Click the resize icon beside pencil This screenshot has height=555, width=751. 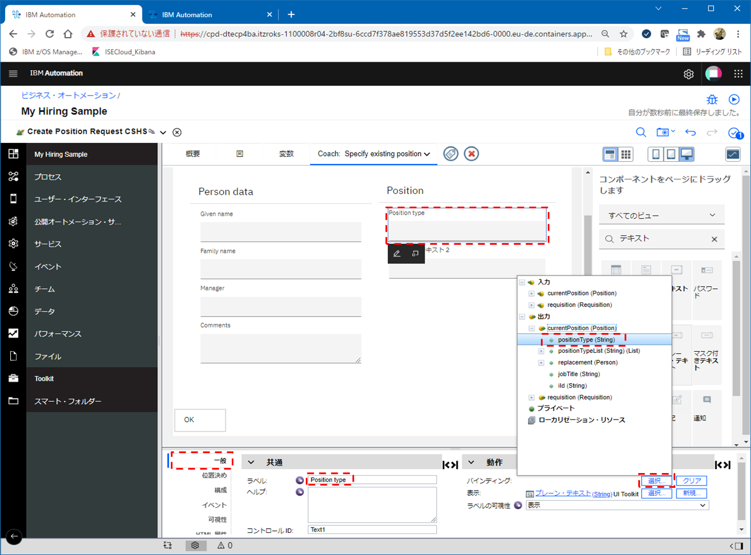415,254
